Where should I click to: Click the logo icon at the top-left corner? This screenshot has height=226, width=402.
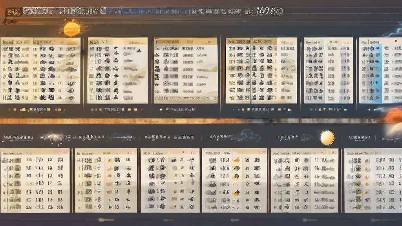[13, 12]
